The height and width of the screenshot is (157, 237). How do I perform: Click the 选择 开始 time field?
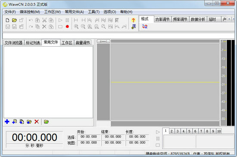point(89,137)
